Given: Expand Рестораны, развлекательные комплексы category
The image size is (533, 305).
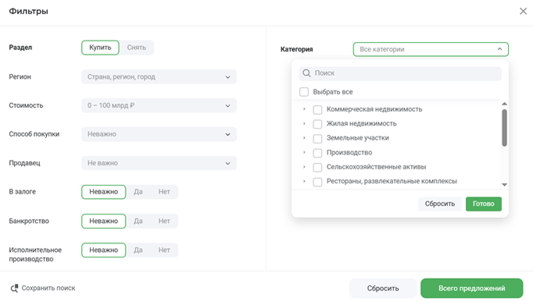Looking at the screenshot, I should click(304, 181).
